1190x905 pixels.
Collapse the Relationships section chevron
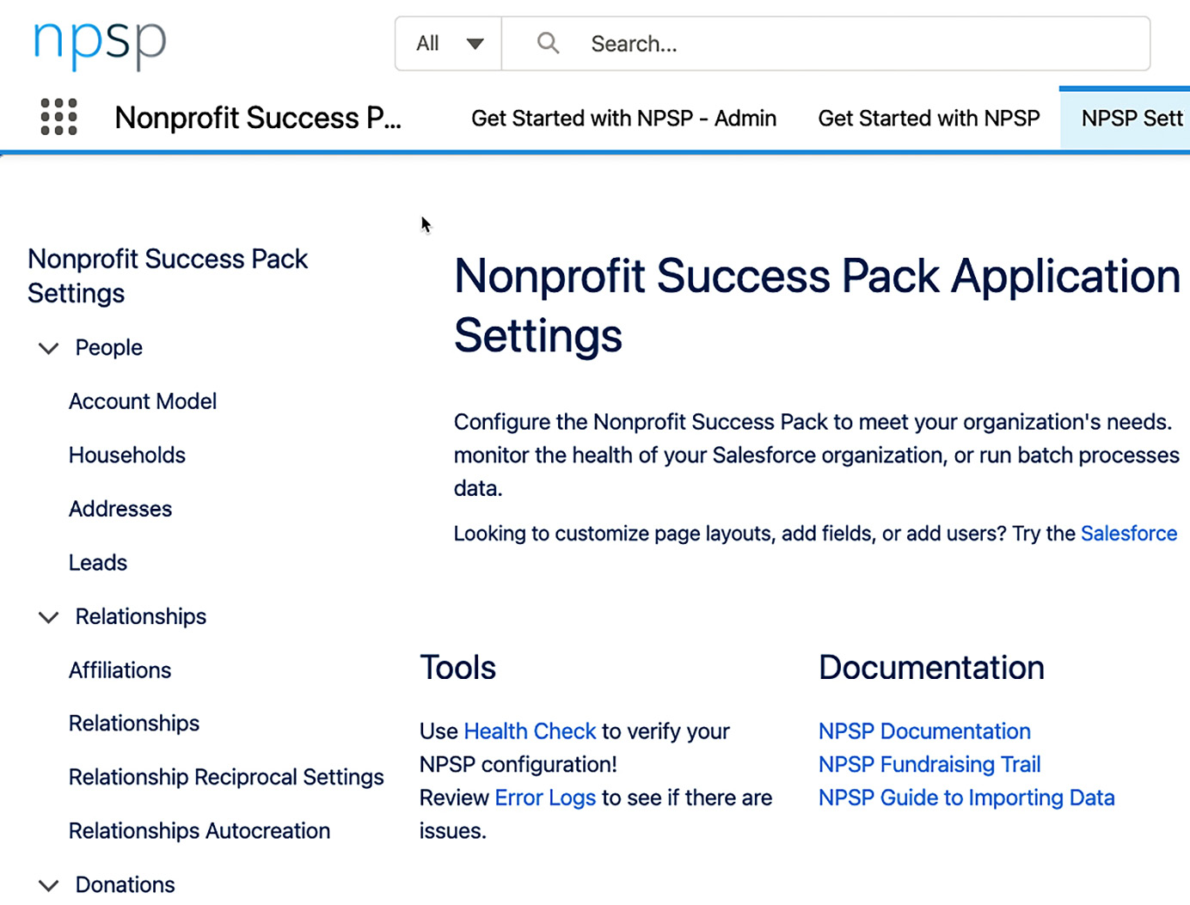pos(49,617)
